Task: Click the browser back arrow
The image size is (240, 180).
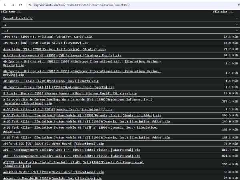Action: [4, 5]
